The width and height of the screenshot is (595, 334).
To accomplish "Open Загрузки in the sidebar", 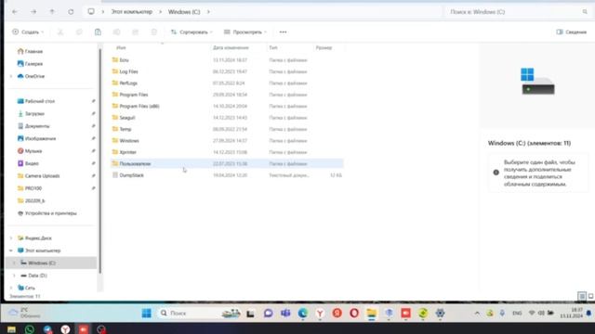I will [34, 113].
